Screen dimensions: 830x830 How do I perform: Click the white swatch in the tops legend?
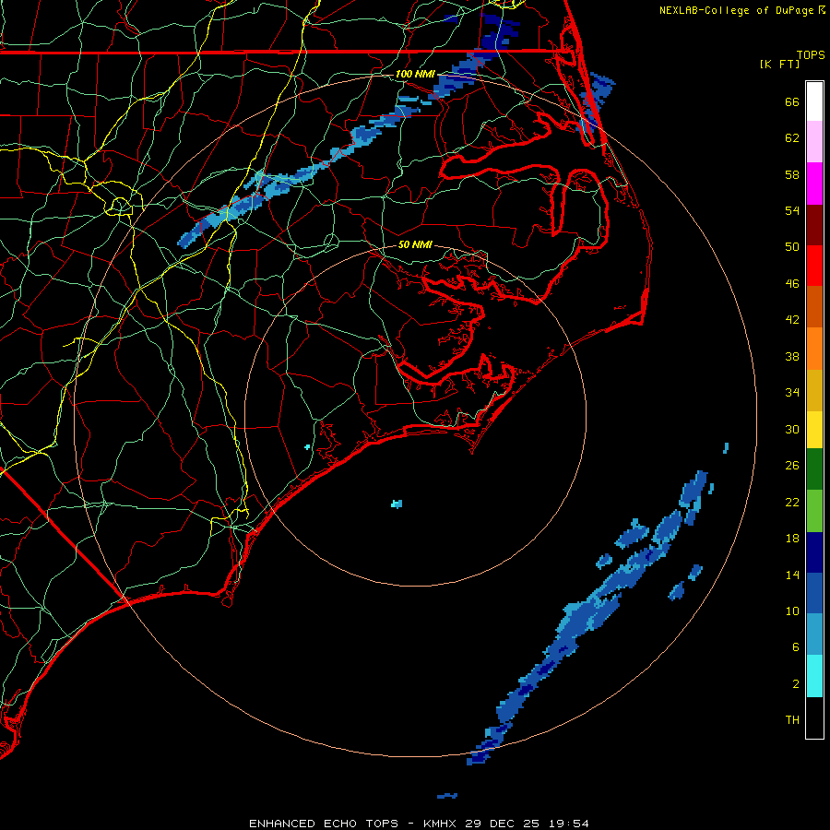[x=814, y=101]
